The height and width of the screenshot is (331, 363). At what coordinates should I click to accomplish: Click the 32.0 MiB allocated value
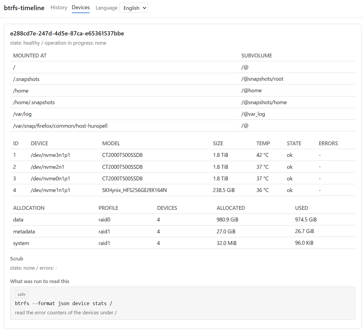click(227, 243)
